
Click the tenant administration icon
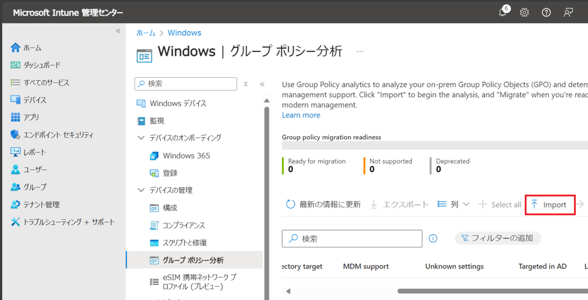pos(16,205)
